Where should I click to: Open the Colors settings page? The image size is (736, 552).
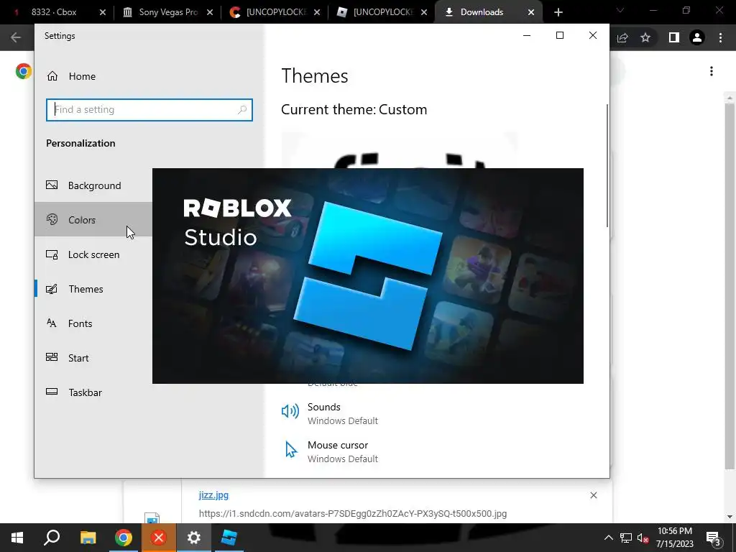pos(94,220)
